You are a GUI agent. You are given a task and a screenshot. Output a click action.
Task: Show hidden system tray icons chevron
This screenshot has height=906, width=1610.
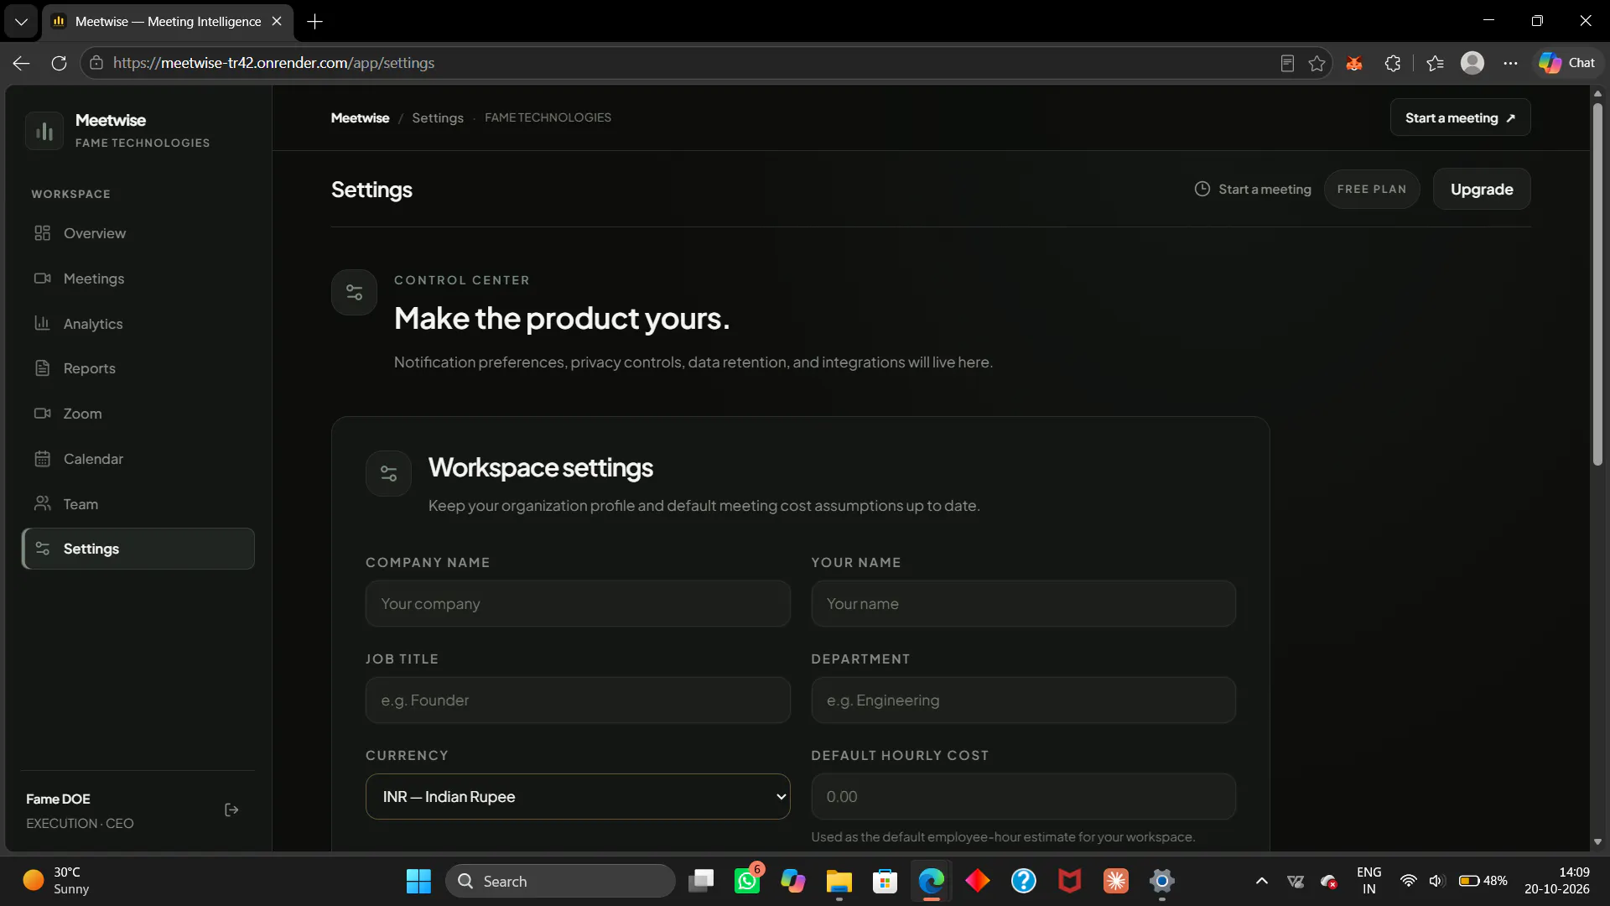tap(1261, 881)
